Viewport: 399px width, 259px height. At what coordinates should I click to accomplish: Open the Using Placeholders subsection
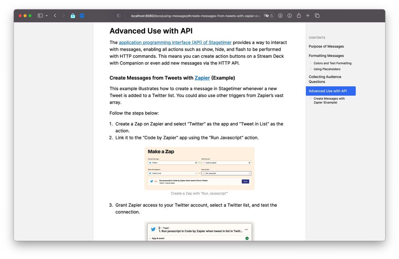(327, 69)
